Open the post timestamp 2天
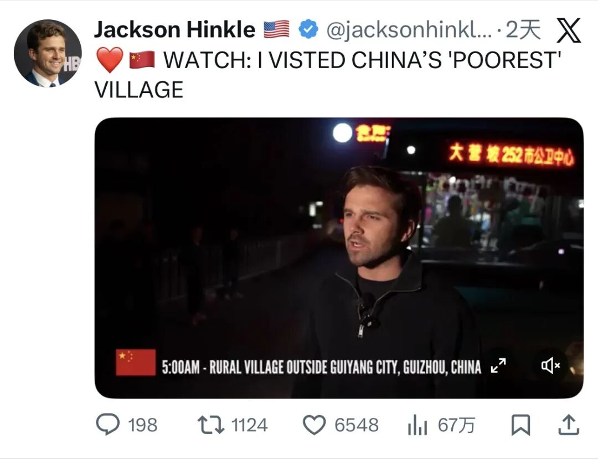The image size is (598, 460). pos(523,29)
